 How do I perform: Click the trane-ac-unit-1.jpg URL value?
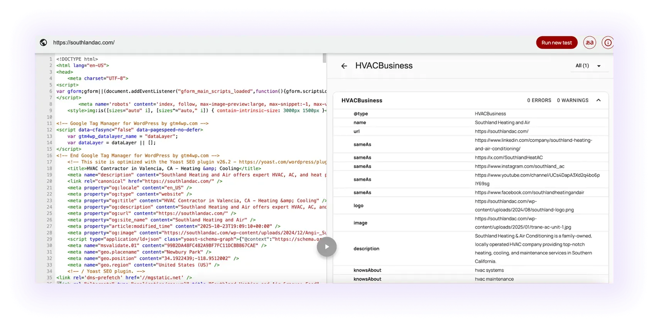pyautogui.click(x=523, y=223)
